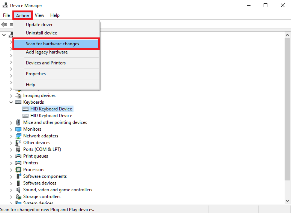
Task: Select first HID Keyboard Device label
Action: (51, 109)
